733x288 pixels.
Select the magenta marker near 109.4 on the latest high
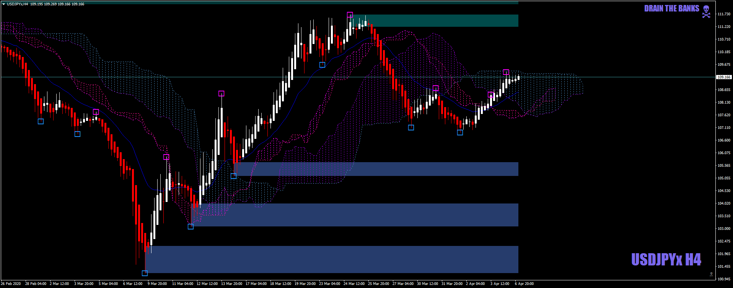(506, 72)
